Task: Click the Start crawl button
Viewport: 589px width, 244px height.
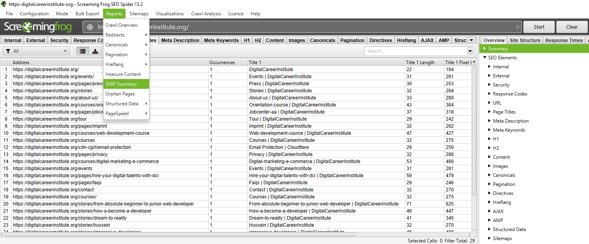Action: pyautogui.click(x=539, y=27)
